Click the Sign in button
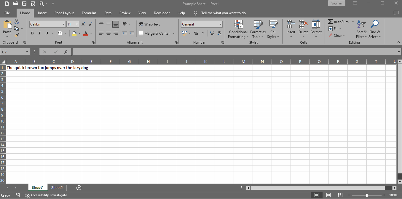 pyautogui.click(x=336, y=3)
